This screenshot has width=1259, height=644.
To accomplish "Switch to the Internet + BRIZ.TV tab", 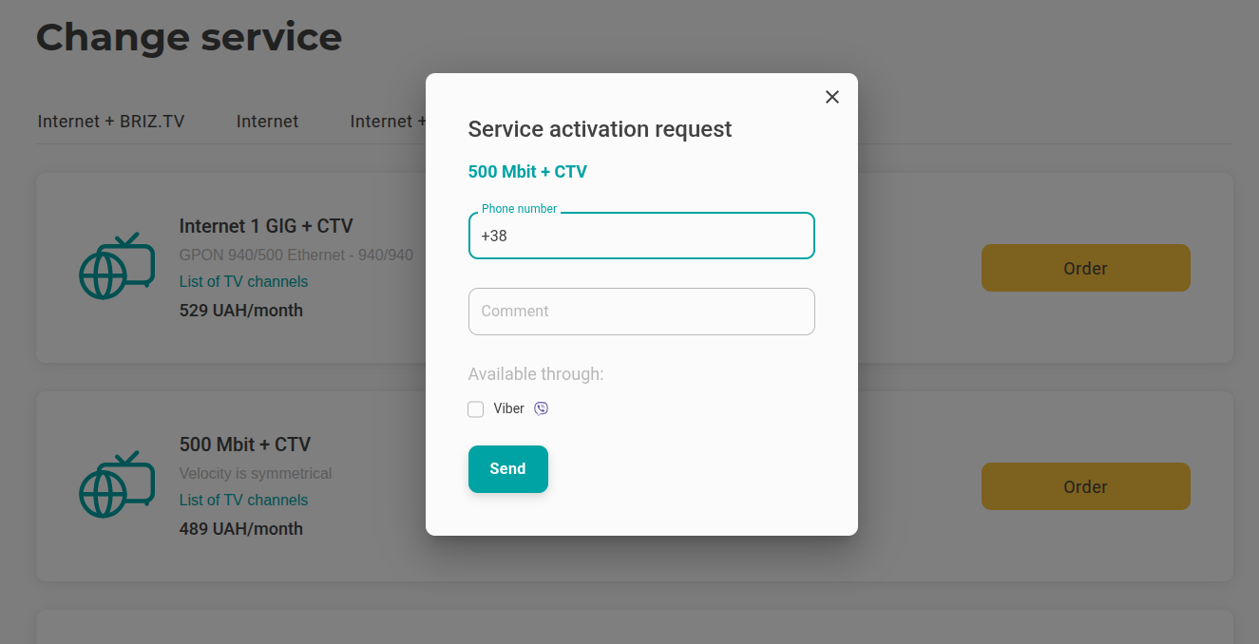I will [111, 122].
